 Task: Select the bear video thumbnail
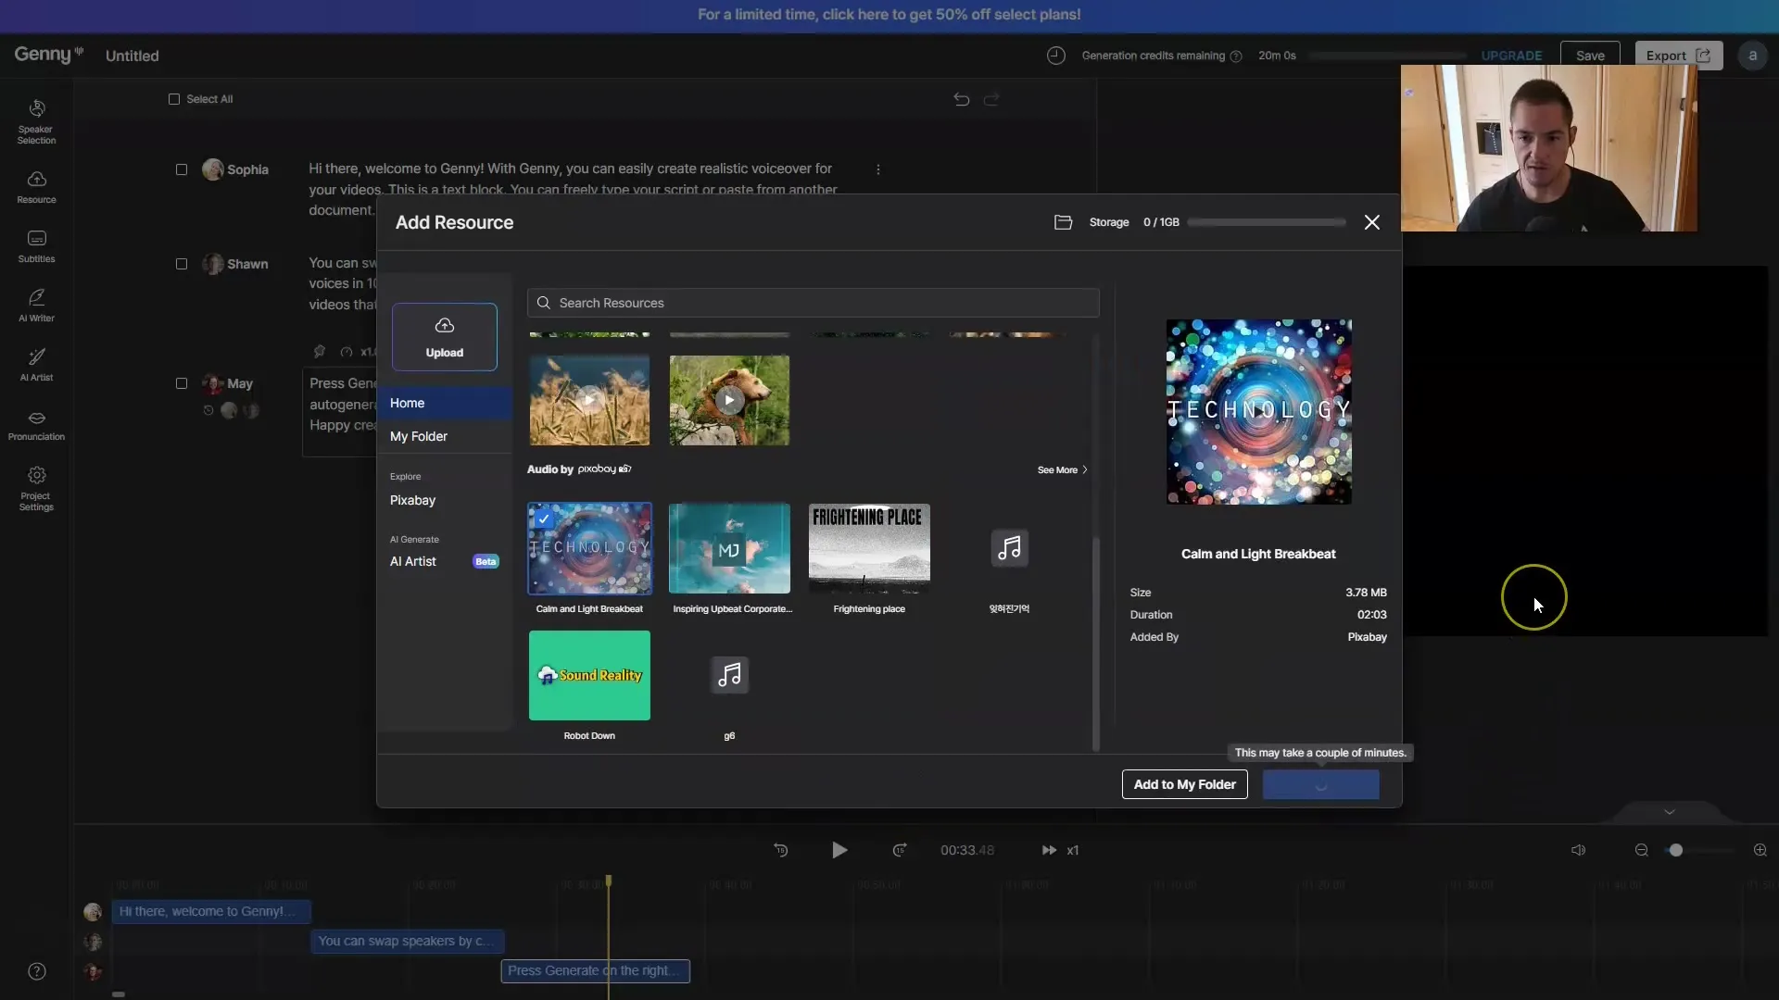[729, 400]
